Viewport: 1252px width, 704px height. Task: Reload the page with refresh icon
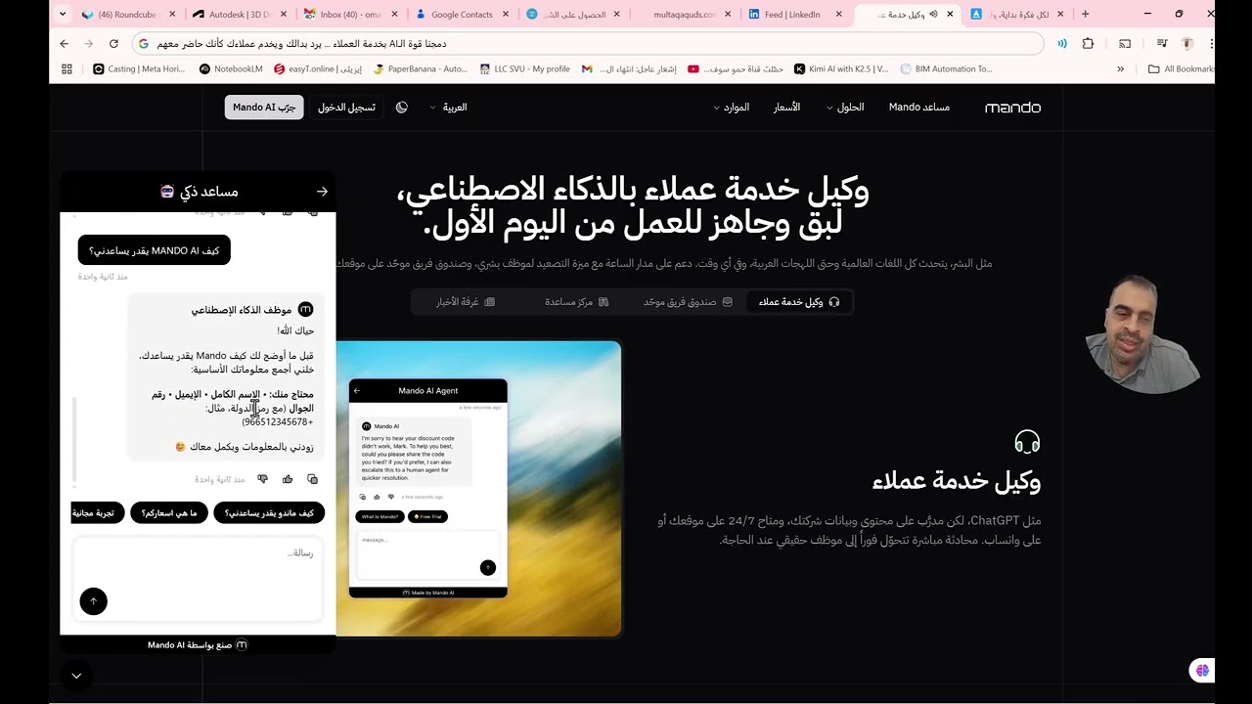113,44
